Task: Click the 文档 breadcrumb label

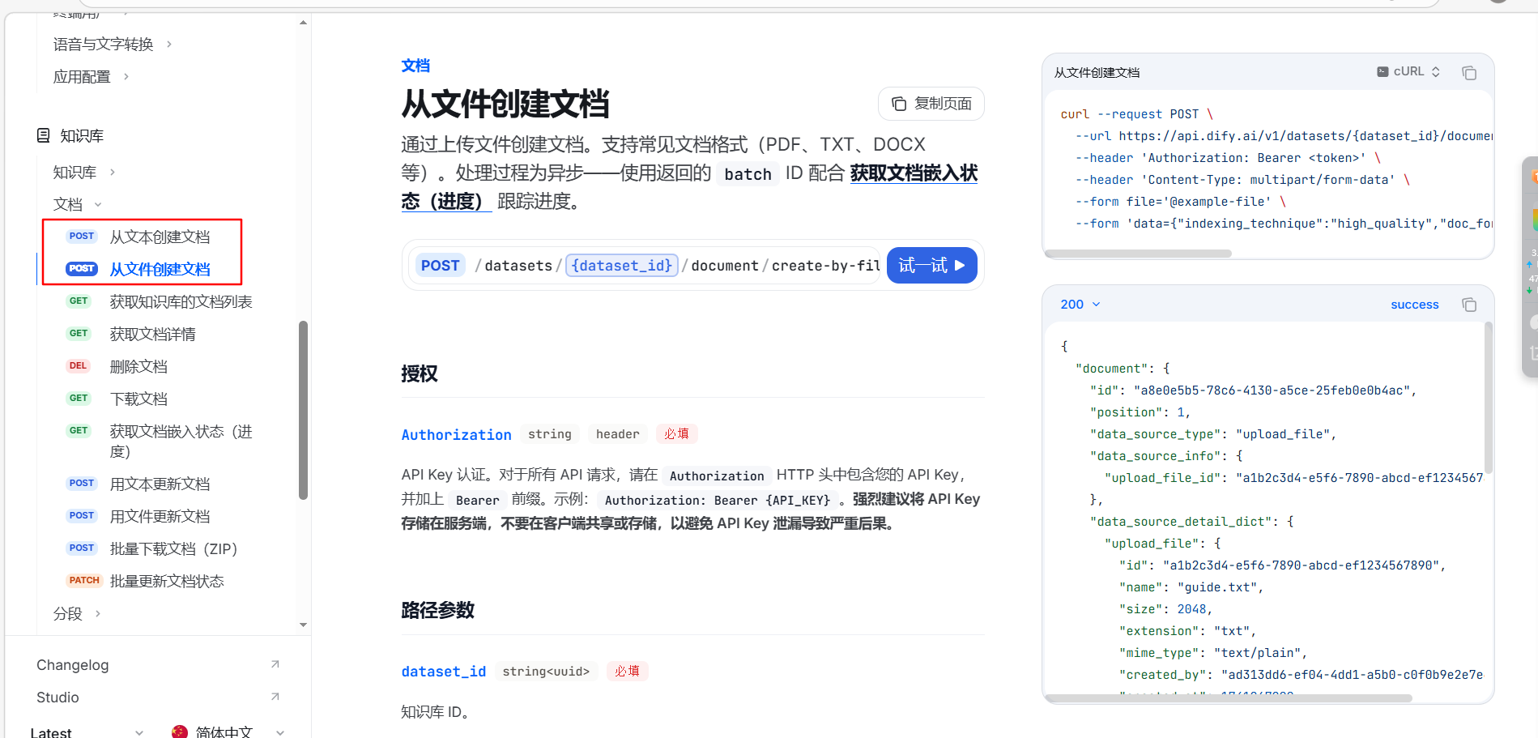Action: [415, 66]
